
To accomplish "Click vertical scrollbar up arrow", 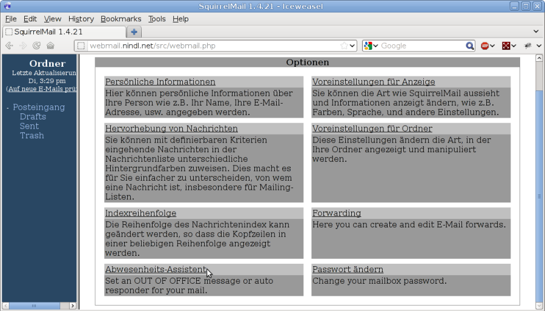I will [539, 58].
